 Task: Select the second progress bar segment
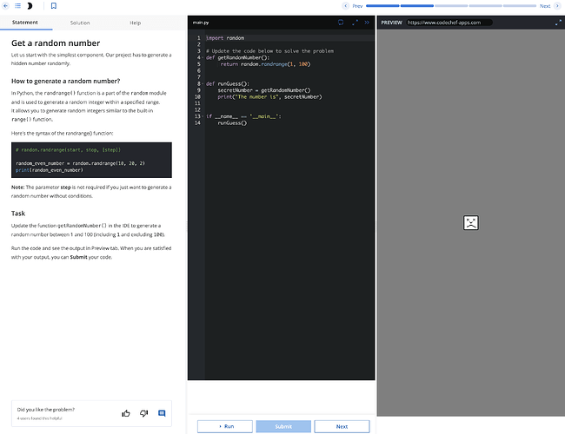417,6
